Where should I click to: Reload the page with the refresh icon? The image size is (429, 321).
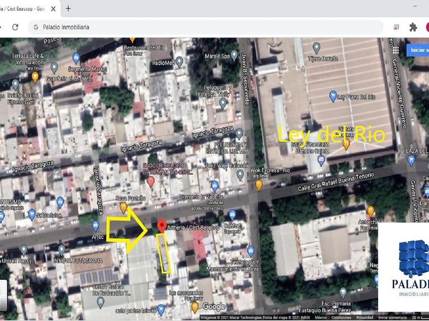(x=15, y=27)
